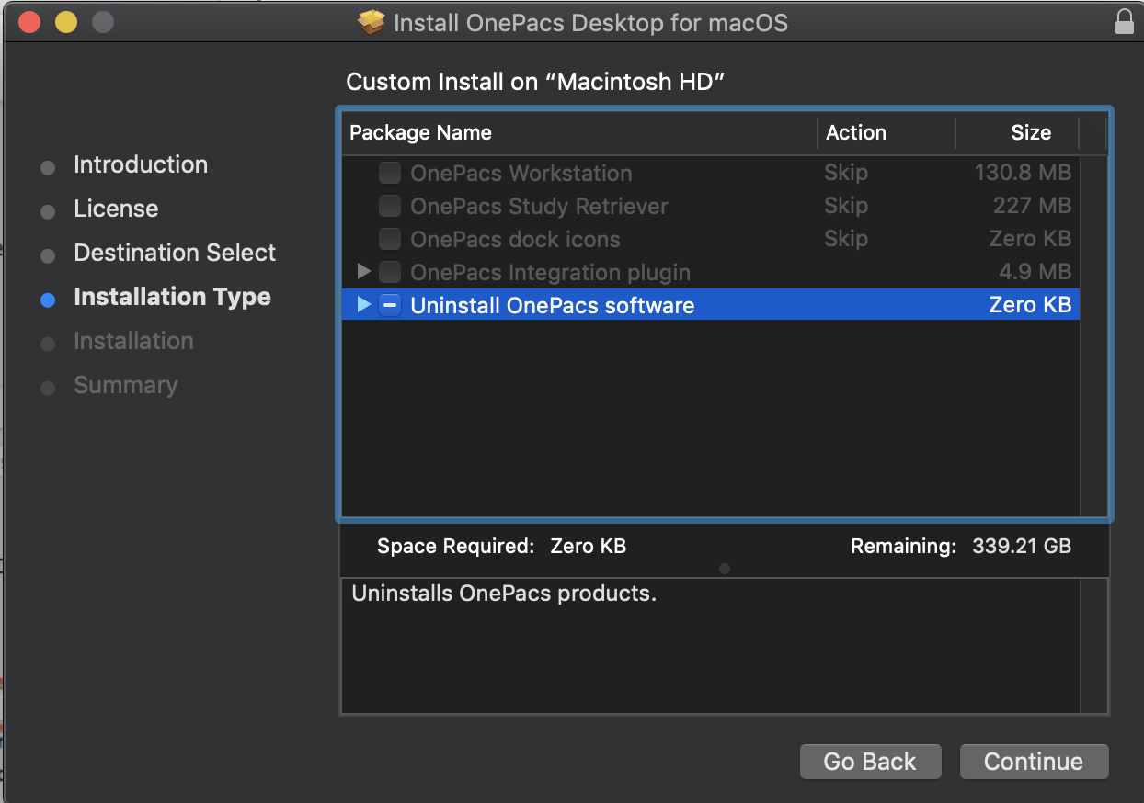Click Zero KB size in Uninstall row

tap(1030, 305)
